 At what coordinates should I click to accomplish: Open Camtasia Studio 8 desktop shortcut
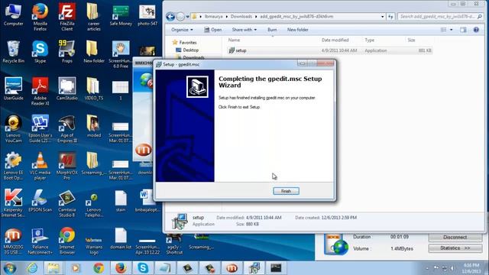point(66,203)
